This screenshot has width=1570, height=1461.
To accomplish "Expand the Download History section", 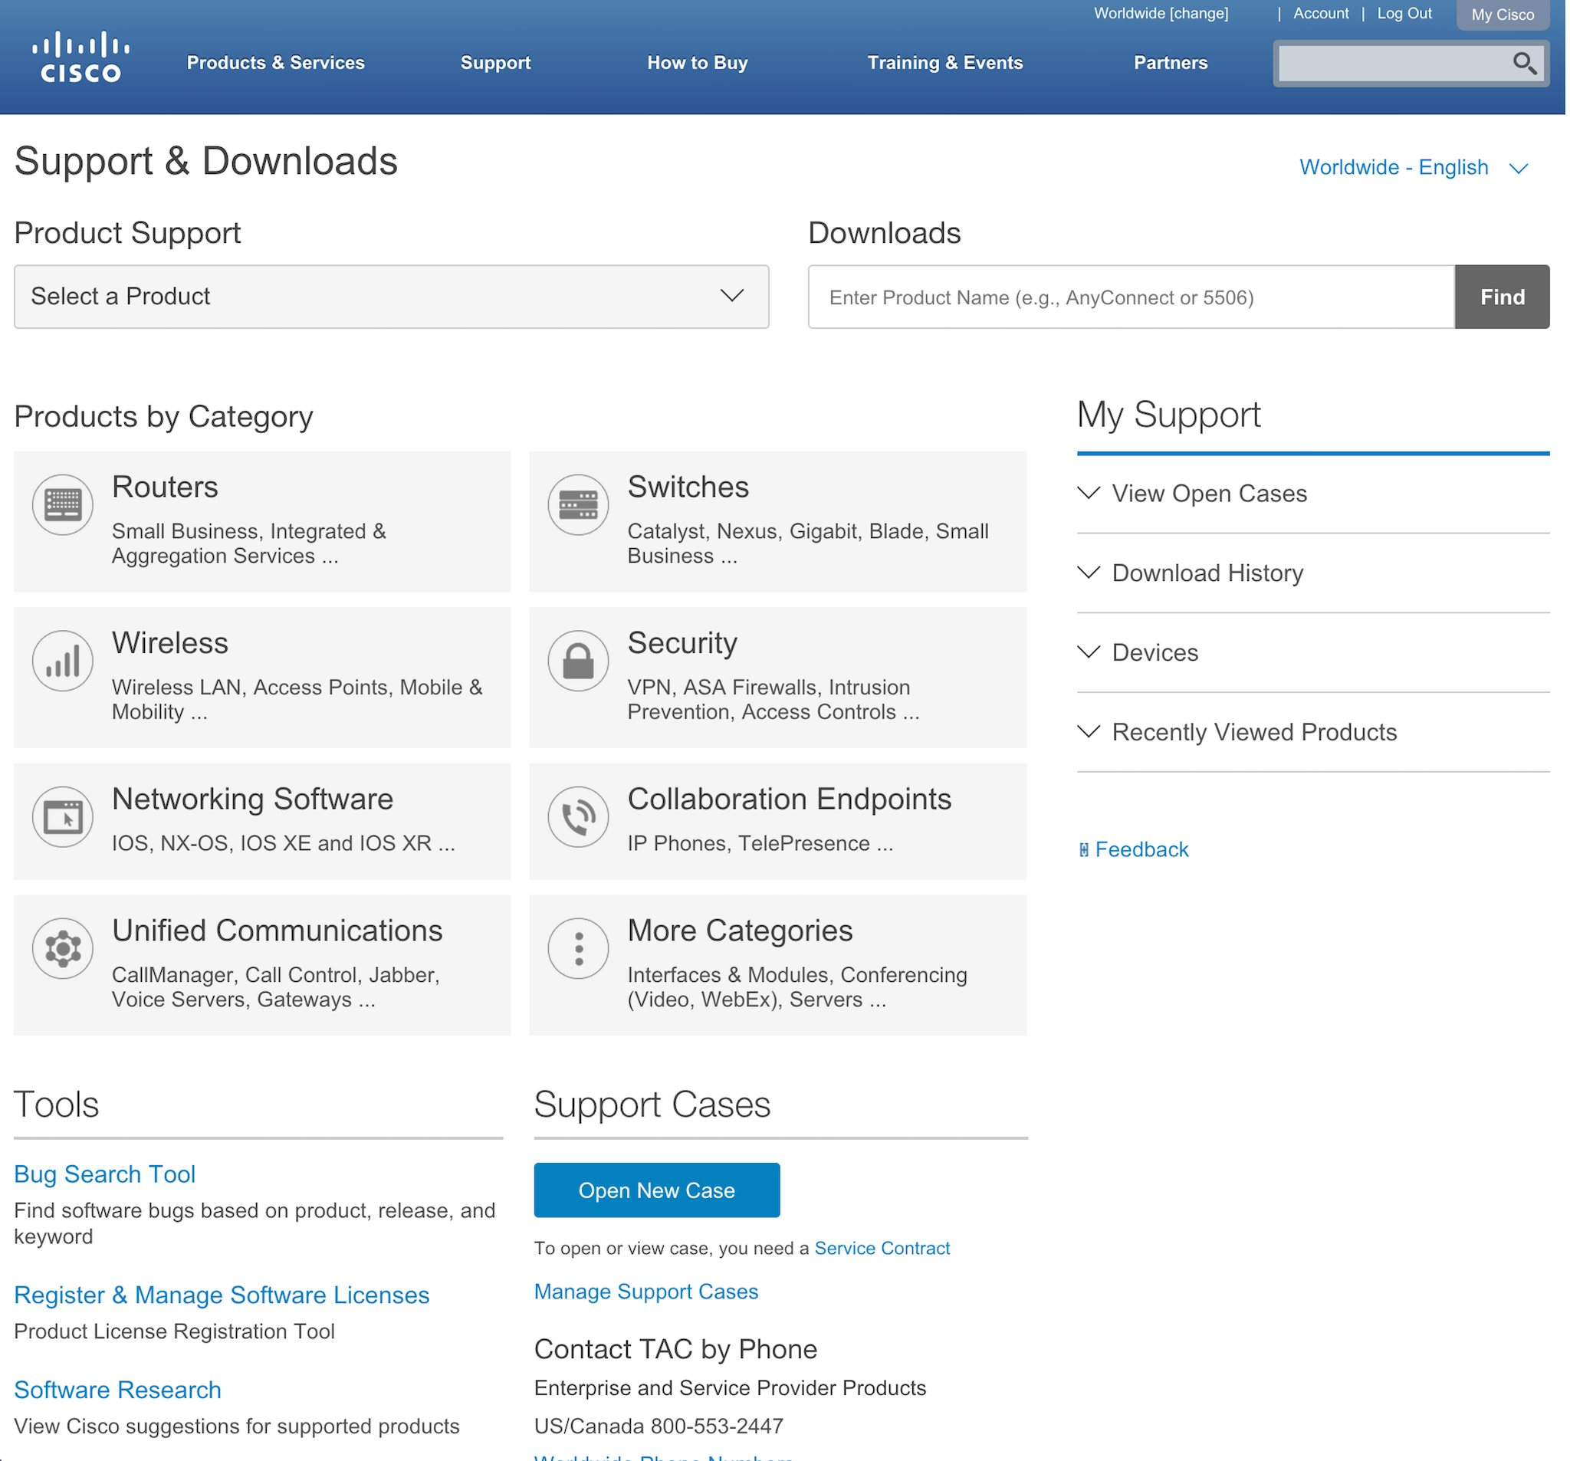I will click(x=1206, y=573).
